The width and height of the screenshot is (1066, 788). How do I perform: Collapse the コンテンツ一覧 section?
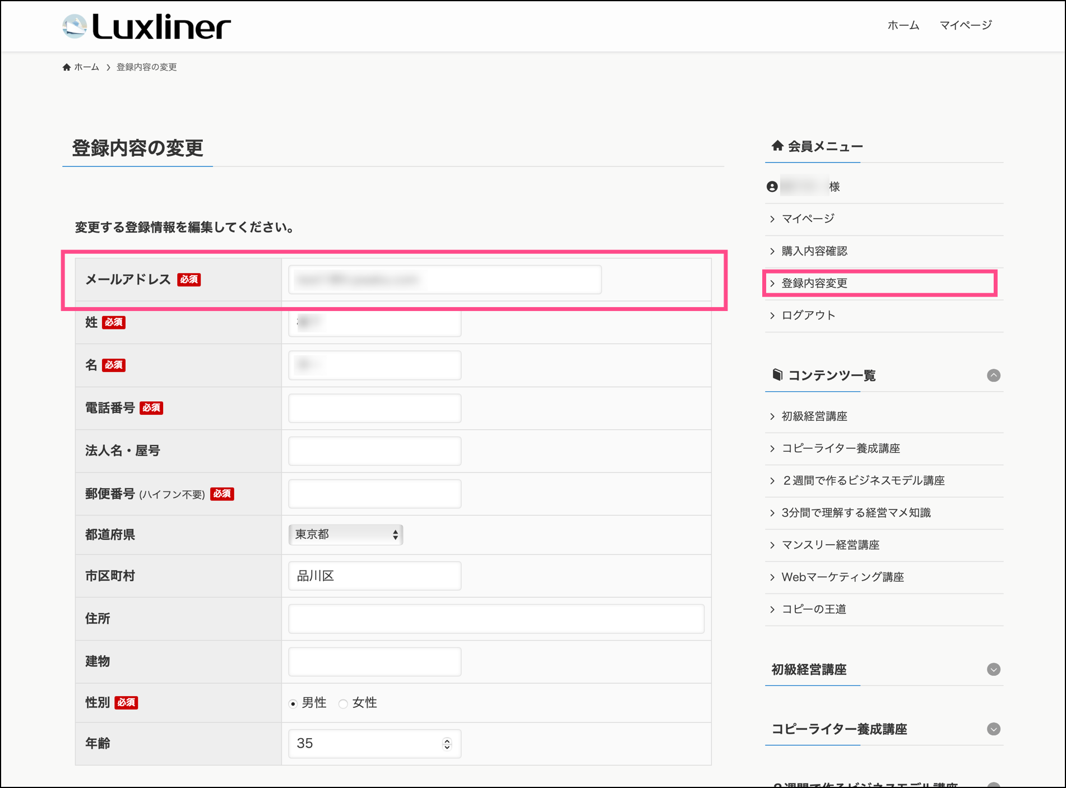point(993,376)
